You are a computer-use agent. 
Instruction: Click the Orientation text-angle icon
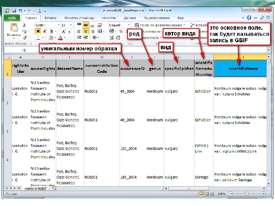[x=95, y=37]
